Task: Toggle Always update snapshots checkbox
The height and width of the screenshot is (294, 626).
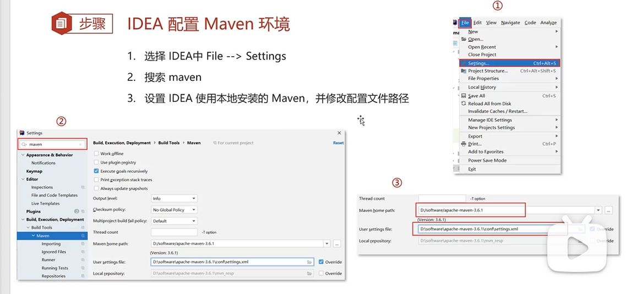Action: pos(96,188)
